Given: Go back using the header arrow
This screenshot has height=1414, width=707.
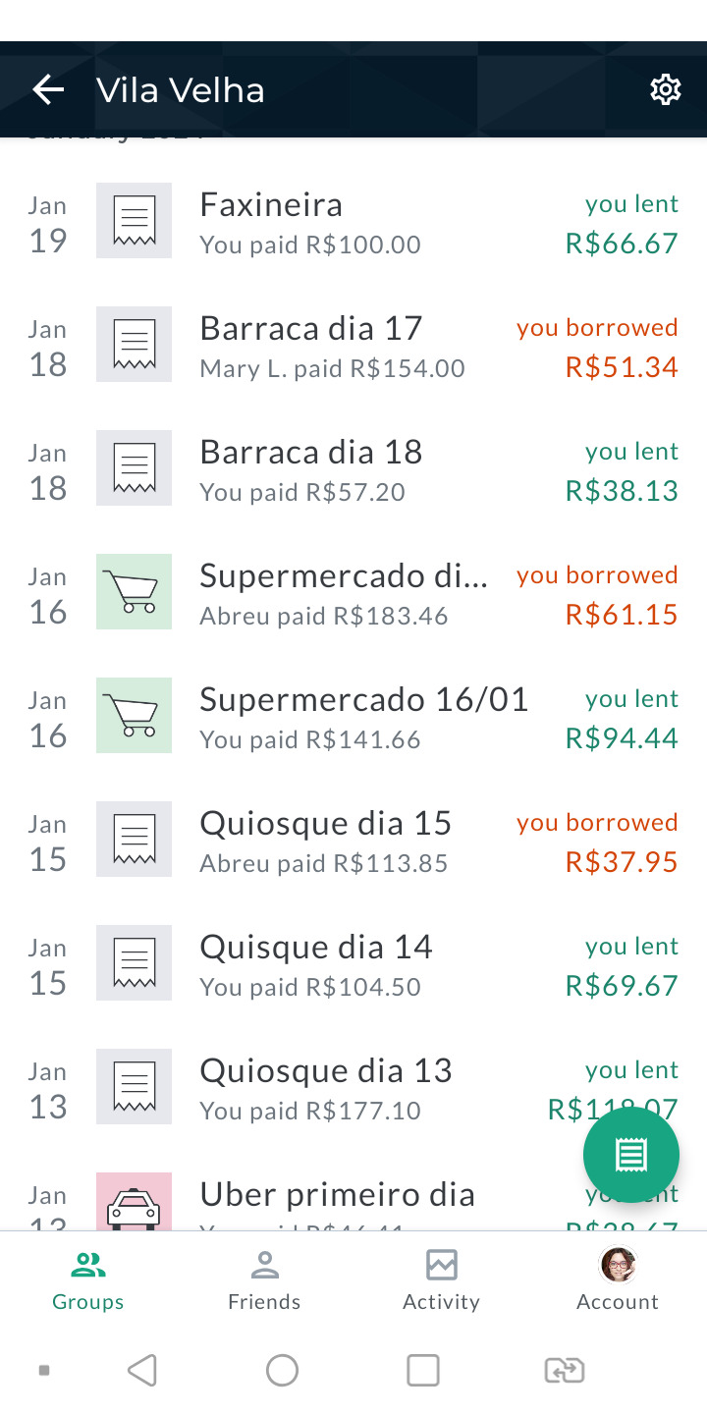Looking at the screenshot, I should coord(48,90).
